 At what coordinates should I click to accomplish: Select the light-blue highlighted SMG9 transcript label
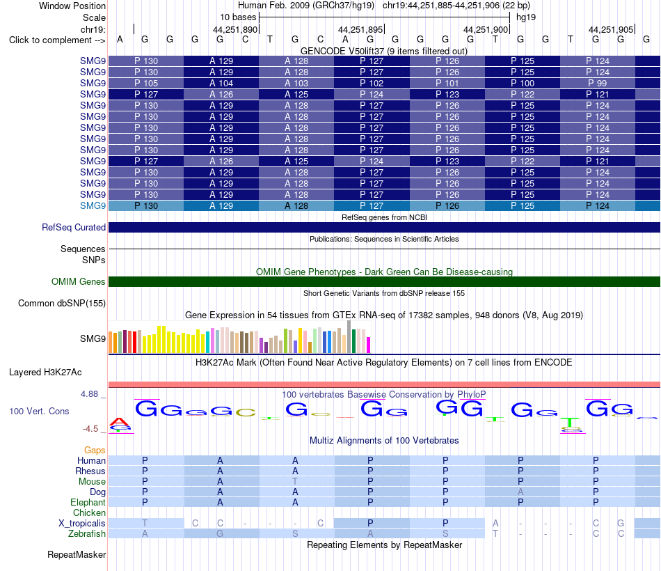pos(93,205)
